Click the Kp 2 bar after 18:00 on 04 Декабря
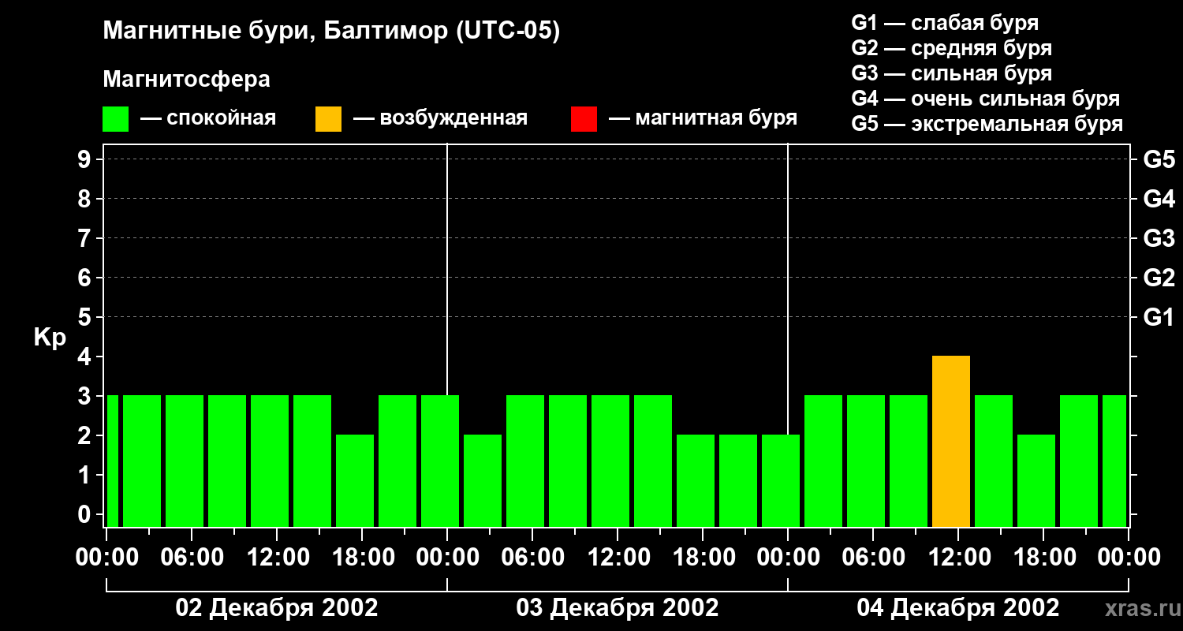1183x631 pixels. click(x=1036, y=481)
